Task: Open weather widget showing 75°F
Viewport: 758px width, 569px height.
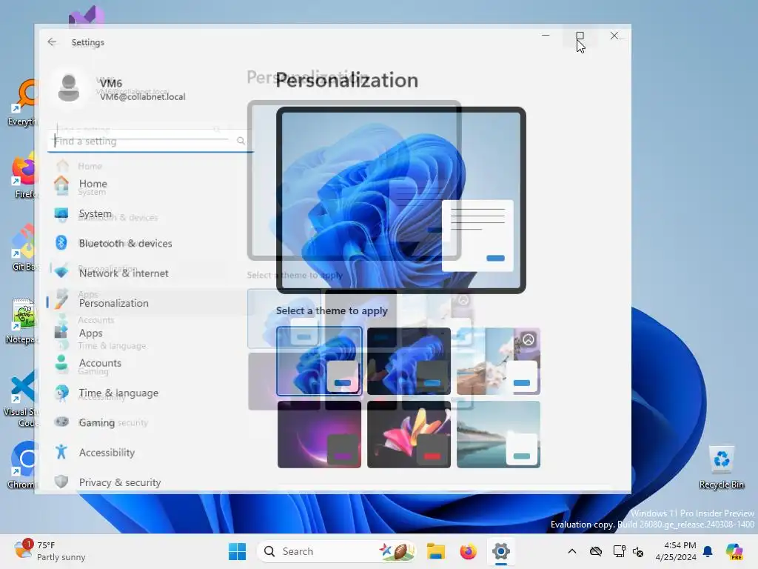Action: 50,550
